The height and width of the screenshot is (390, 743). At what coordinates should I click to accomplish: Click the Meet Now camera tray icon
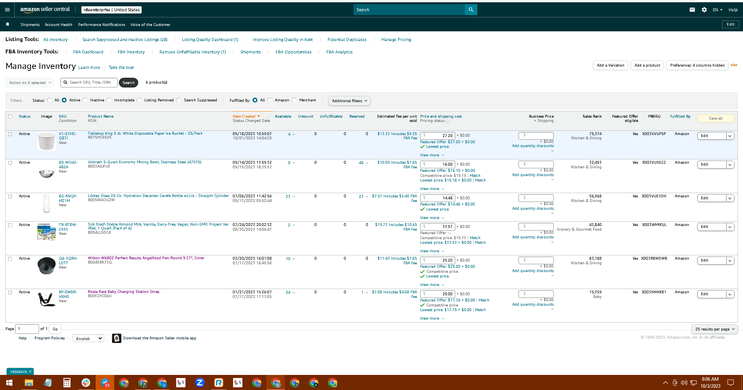pos(675,383)
